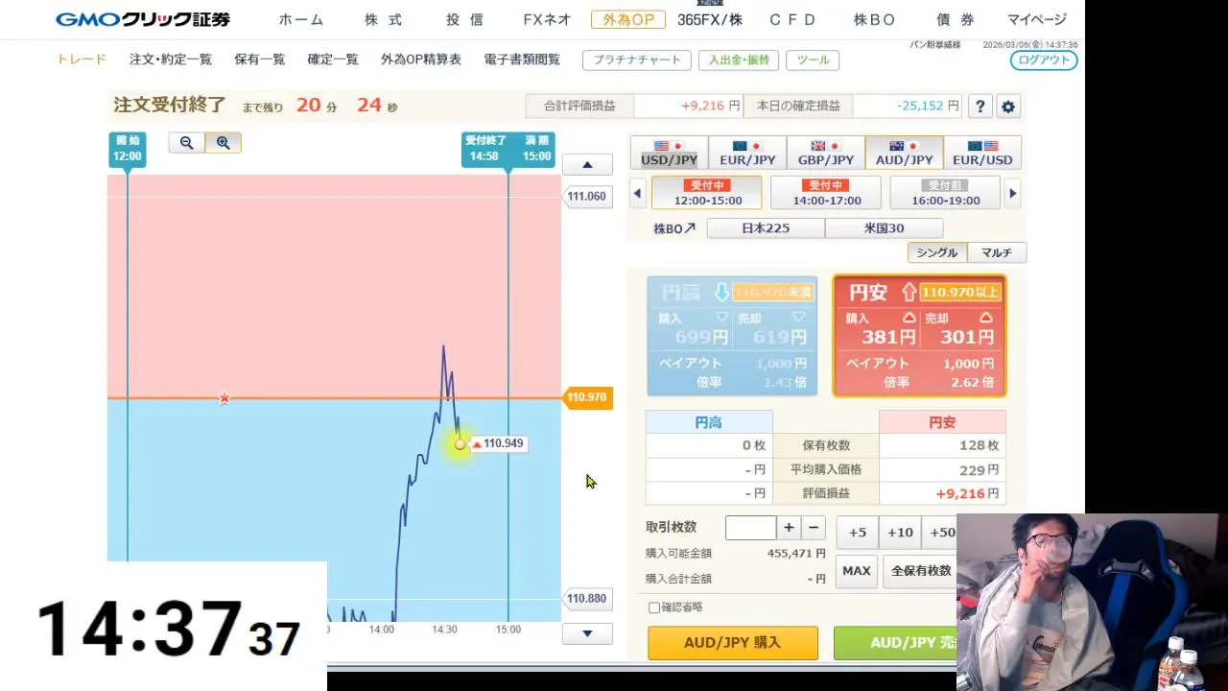Open the 債券 menu
Viewport: 1228px width, 691px height.
[x=956, y=19]
